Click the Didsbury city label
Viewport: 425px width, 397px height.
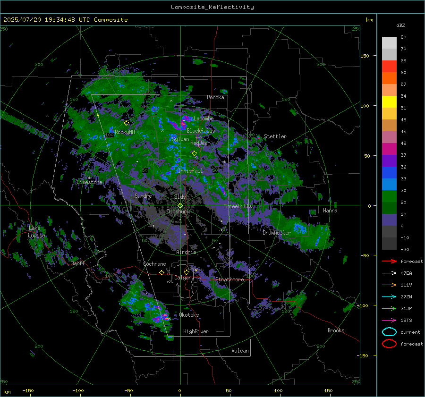click(x=178, y=211)
